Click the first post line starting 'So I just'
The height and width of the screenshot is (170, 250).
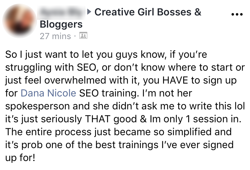click(x=106, y=55)
